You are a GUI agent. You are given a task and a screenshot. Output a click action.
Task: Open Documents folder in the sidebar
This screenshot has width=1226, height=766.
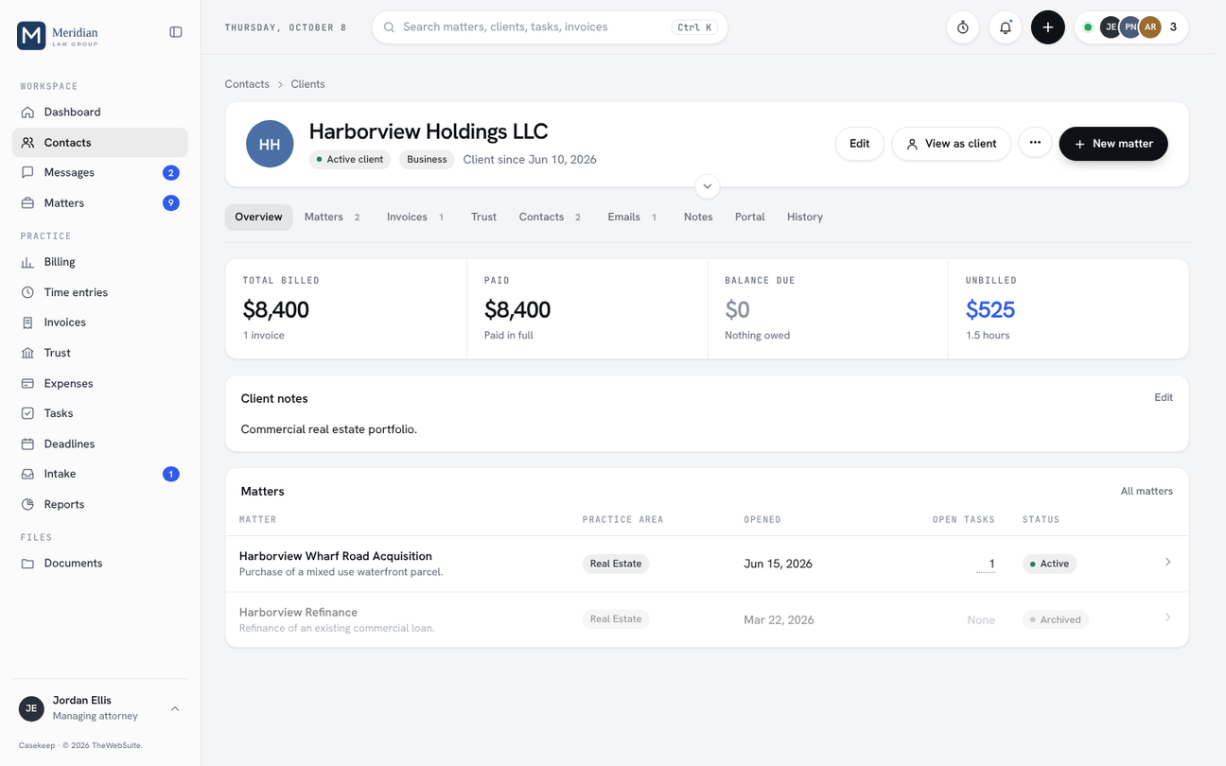[99, 563]
